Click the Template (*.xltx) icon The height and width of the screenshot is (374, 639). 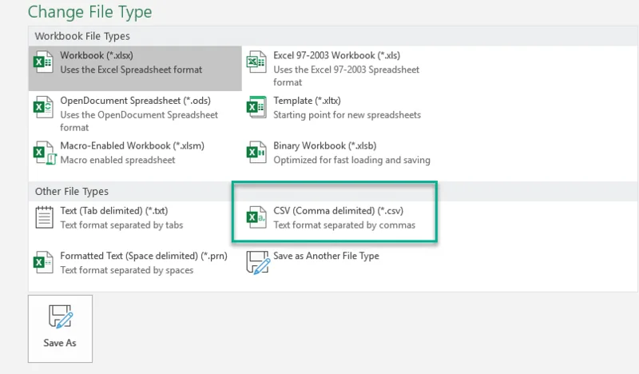[256, 107]
